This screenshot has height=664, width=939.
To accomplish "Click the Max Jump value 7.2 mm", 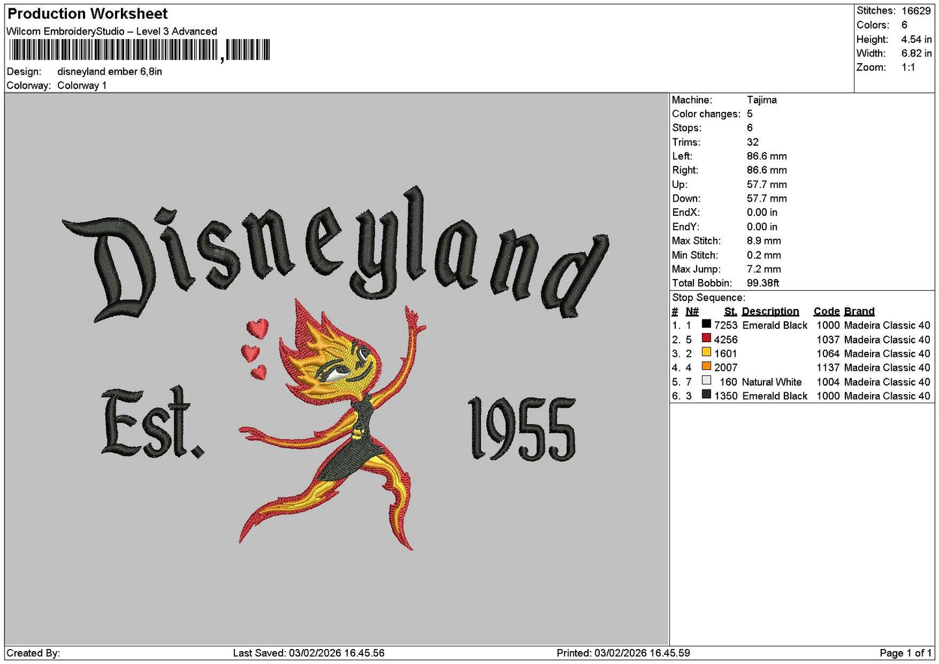I will tap(764, 269).
